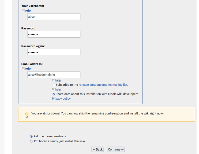Focus the Password again field
This screenshot has width=199, height=154.
tap(54, 52)
